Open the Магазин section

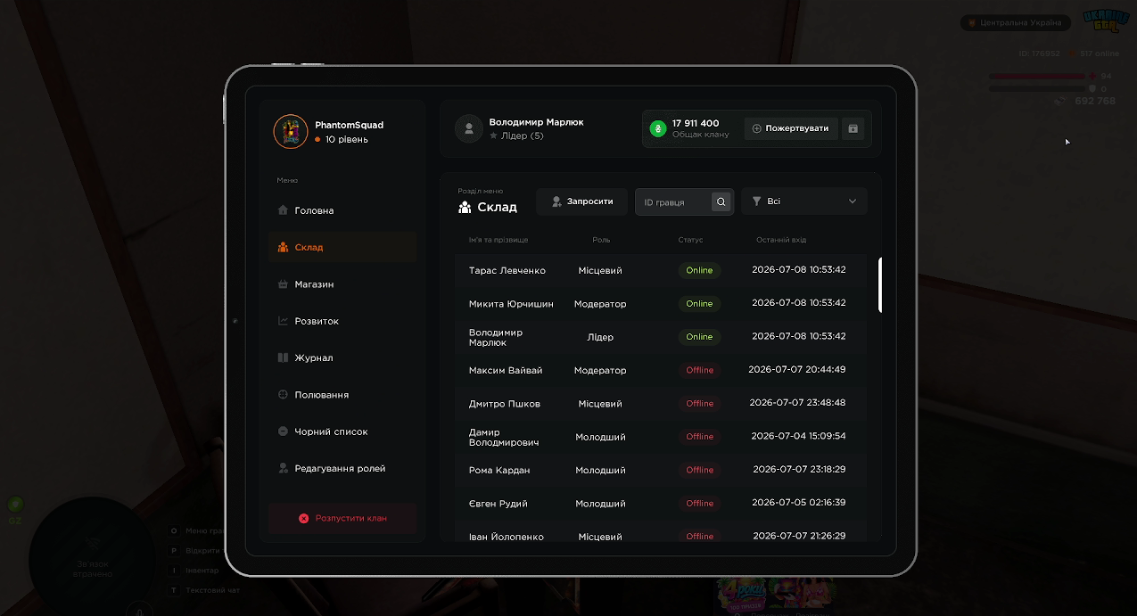(x=342, y=284)
